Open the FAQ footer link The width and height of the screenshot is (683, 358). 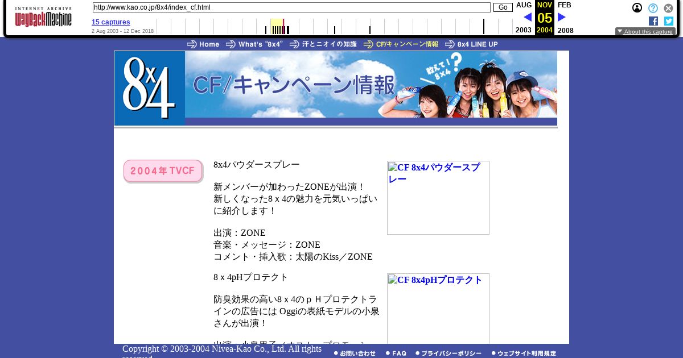pos(396,353)
